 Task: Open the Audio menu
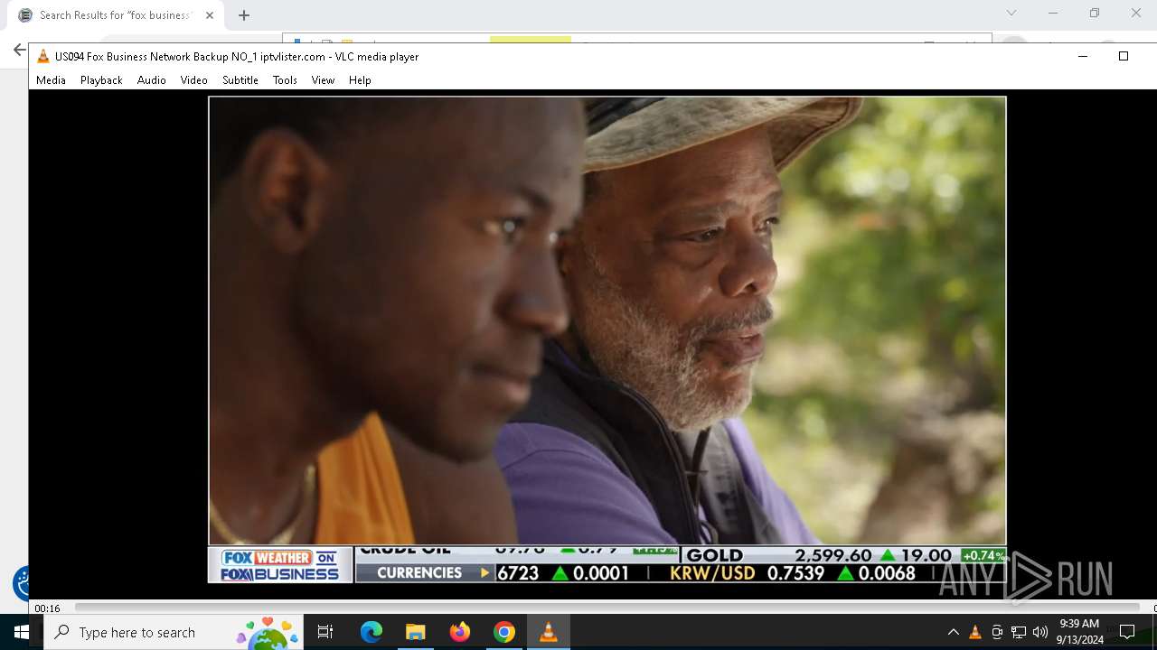(x=151, y=80)
